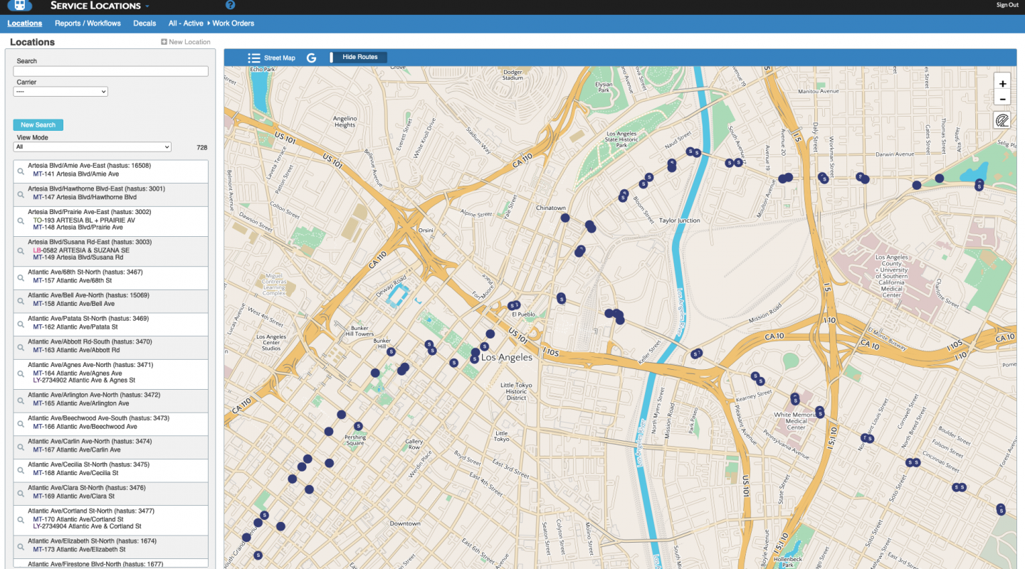Click magnifier icon for Atlantic Ave/Cecilia St-North
This screenshot has height=569, width=1025.
point(21,470)
